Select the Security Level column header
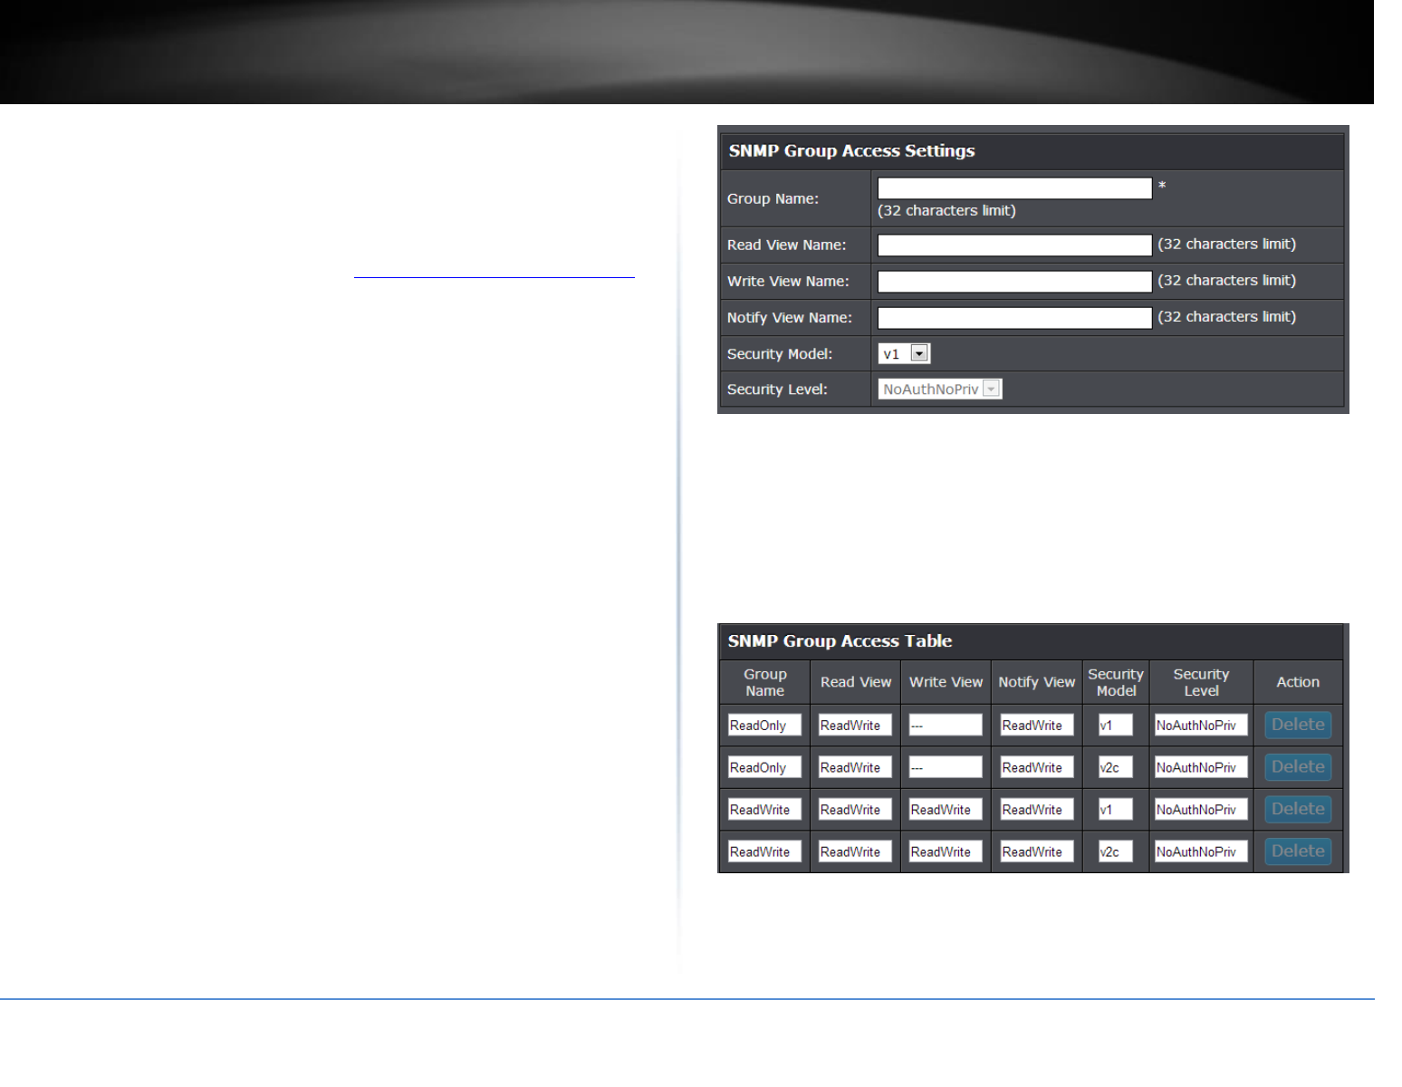The image size is (1402, 1087). click(1201, 682)
